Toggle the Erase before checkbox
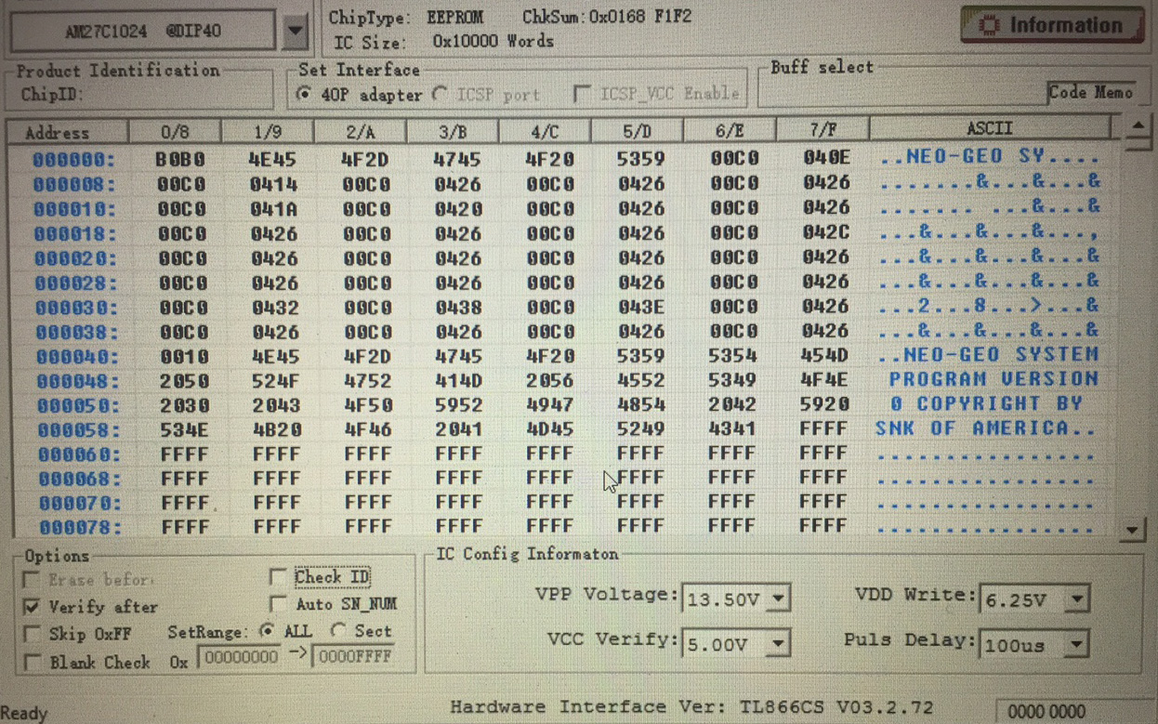 (x=32, y=580)
